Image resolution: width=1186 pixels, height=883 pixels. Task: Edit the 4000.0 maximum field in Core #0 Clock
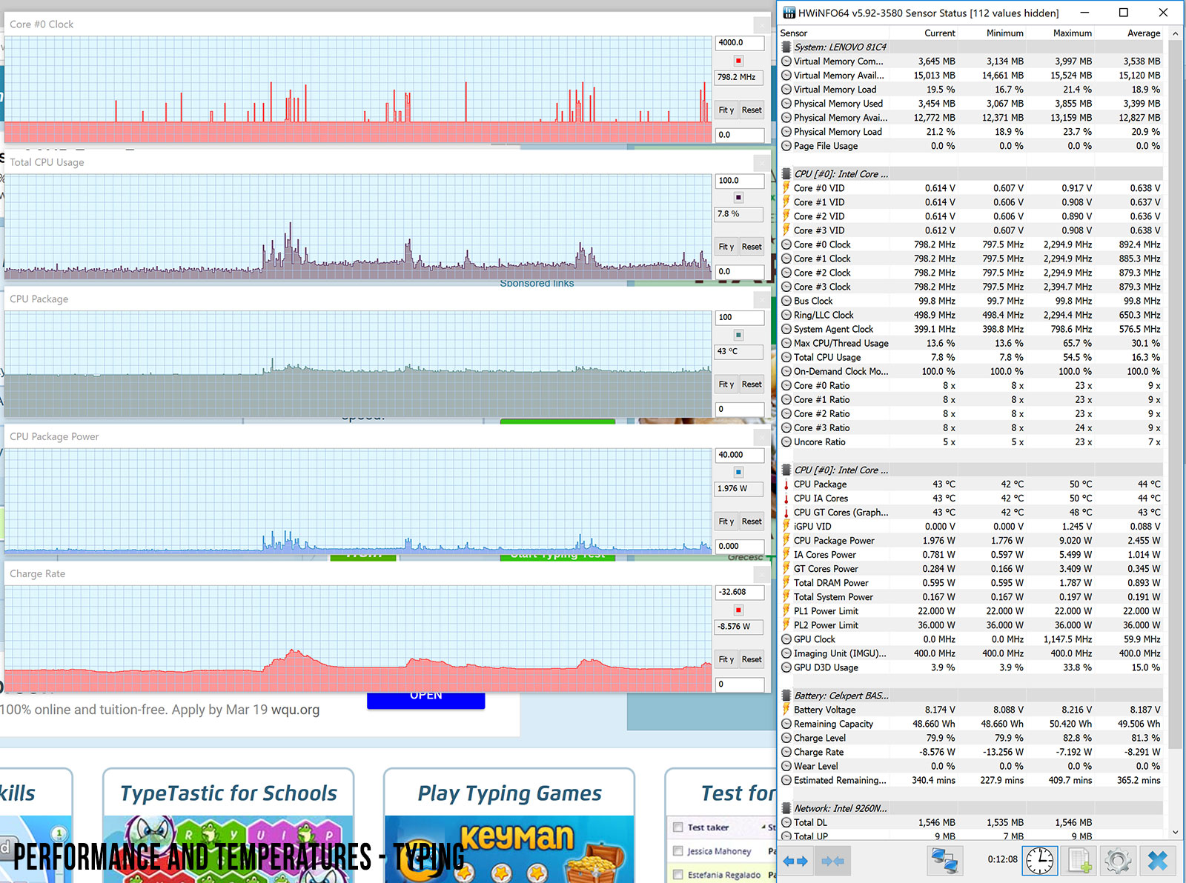740,43
